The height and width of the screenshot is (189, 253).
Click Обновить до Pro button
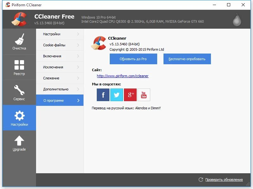133,59
